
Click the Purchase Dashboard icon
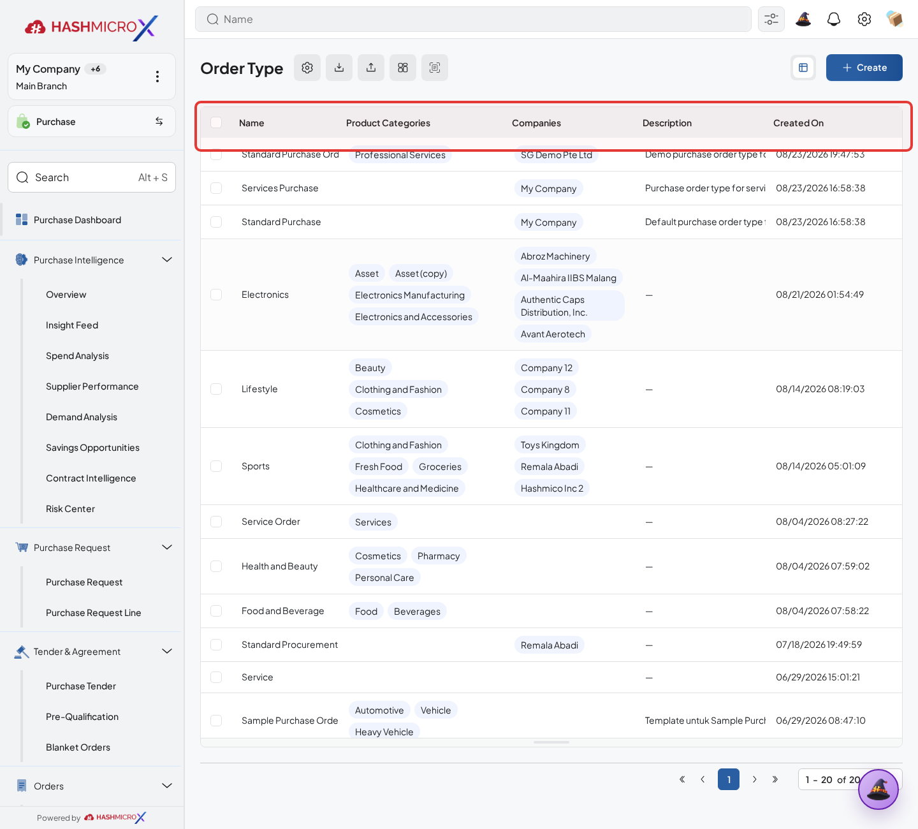tap(22, 220)
